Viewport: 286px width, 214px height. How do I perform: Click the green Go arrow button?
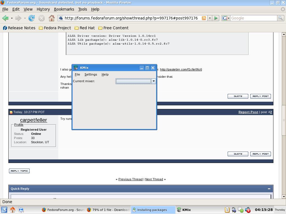tap(216, 18)
